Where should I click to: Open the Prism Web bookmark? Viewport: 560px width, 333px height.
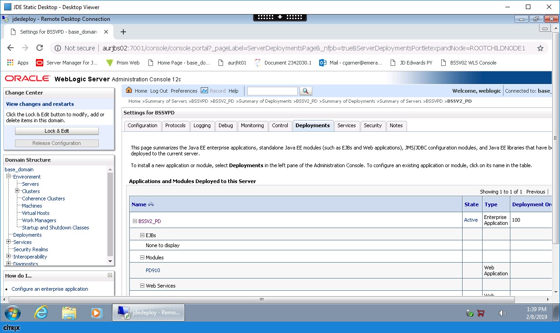(x=123, y=63)
